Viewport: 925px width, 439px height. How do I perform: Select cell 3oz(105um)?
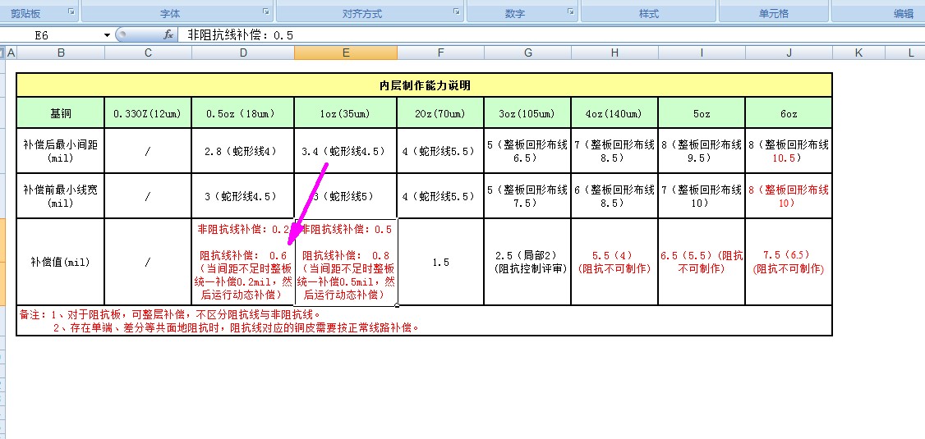(x=527, y=113)
